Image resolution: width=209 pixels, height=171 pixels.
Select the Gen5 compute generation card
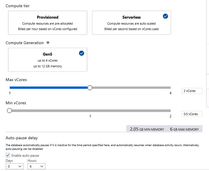(48, 60)
